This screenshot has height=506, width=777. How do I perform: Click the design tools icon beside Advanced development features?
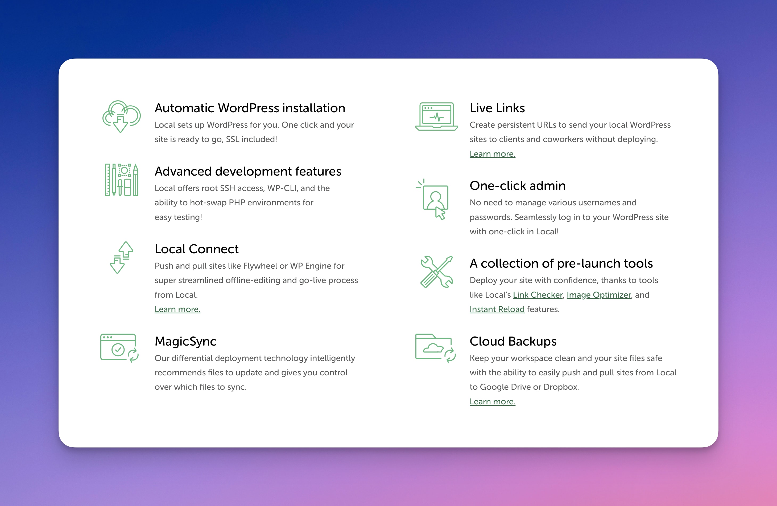coord(121,180)
